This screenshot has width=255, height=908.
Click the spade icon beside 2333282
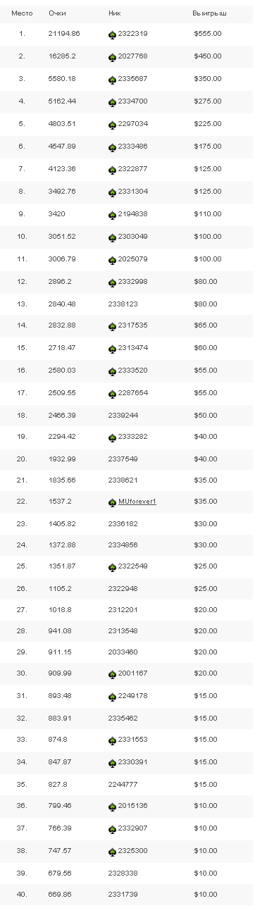pyautogui.click(x=113, y=437)
